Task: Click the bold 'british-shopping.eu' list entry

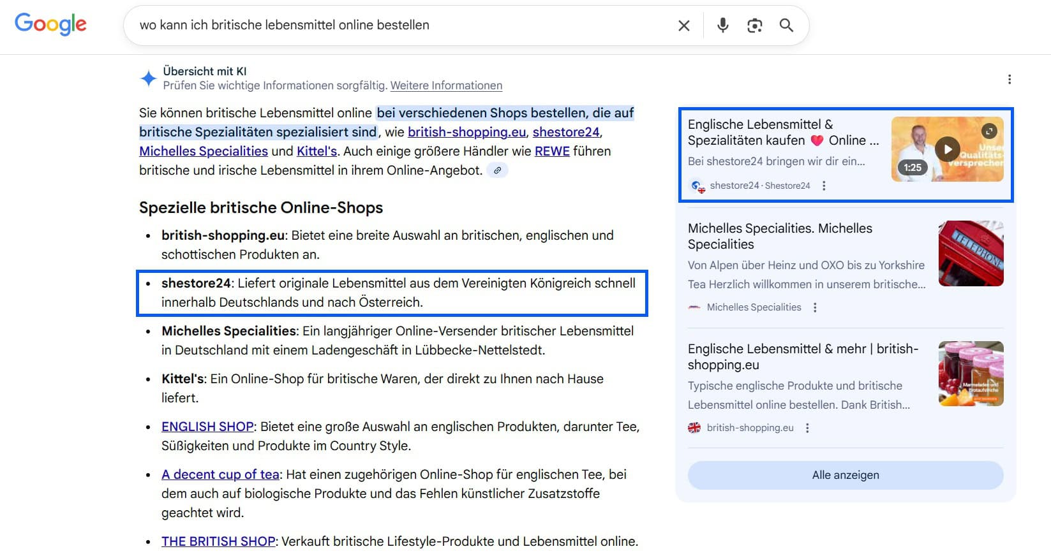Action: point(223,235)
